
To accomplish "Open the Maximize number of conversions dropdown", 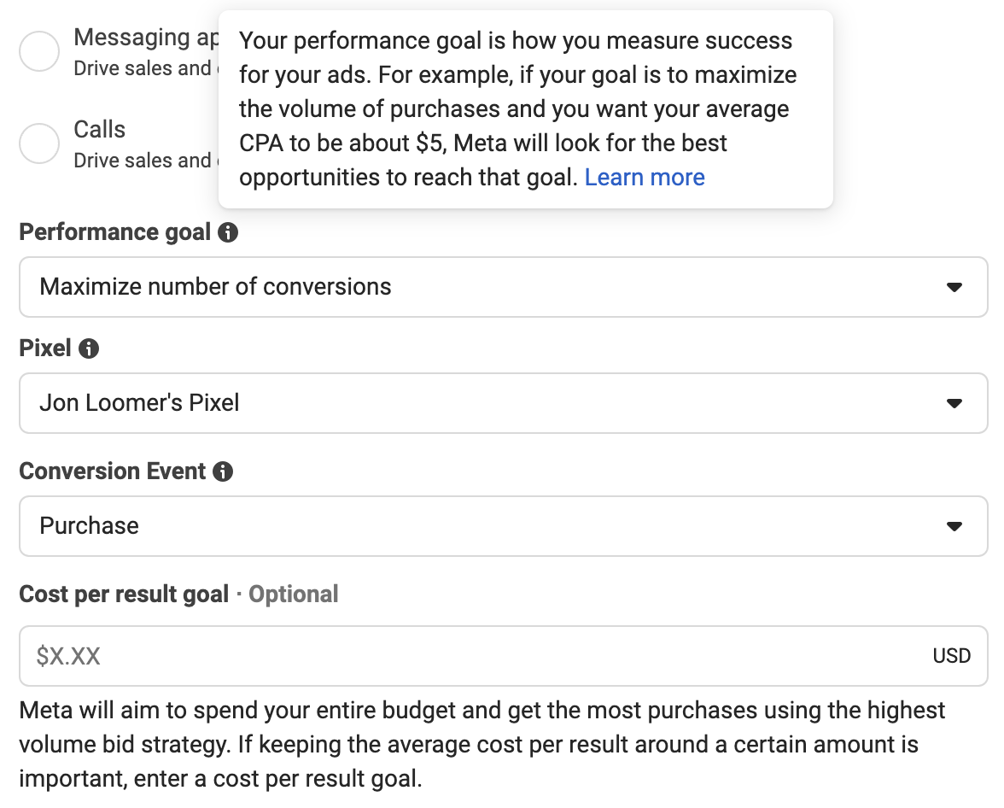I will [x=504, y=287].
